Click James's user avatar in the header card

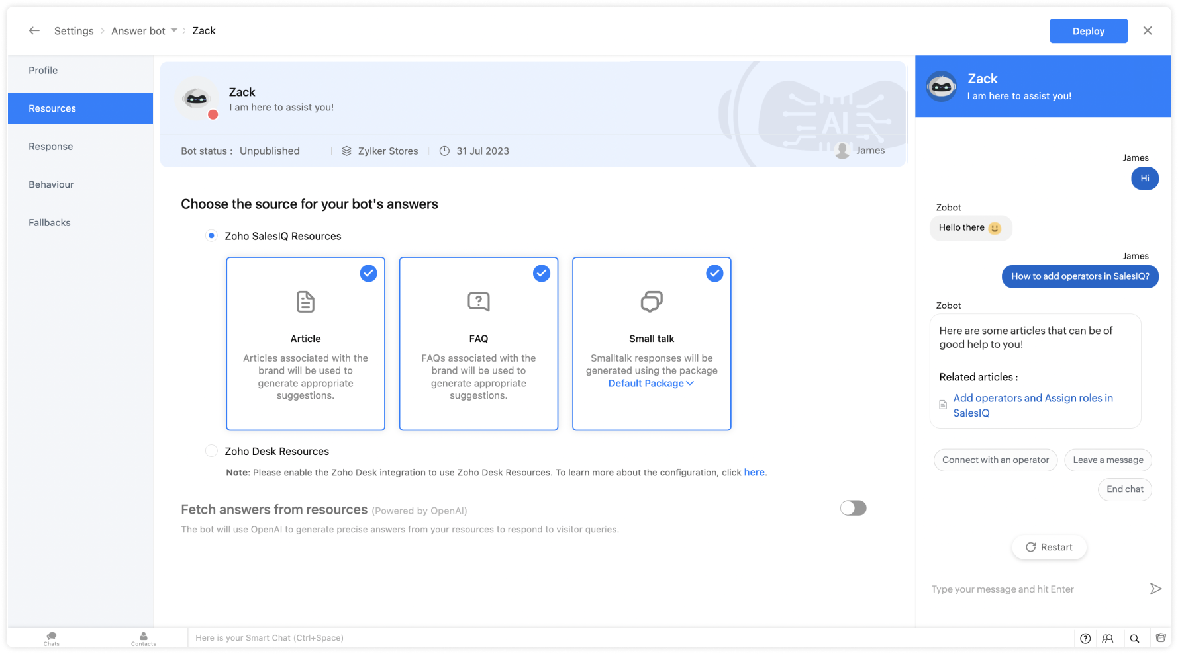point(842,150)
